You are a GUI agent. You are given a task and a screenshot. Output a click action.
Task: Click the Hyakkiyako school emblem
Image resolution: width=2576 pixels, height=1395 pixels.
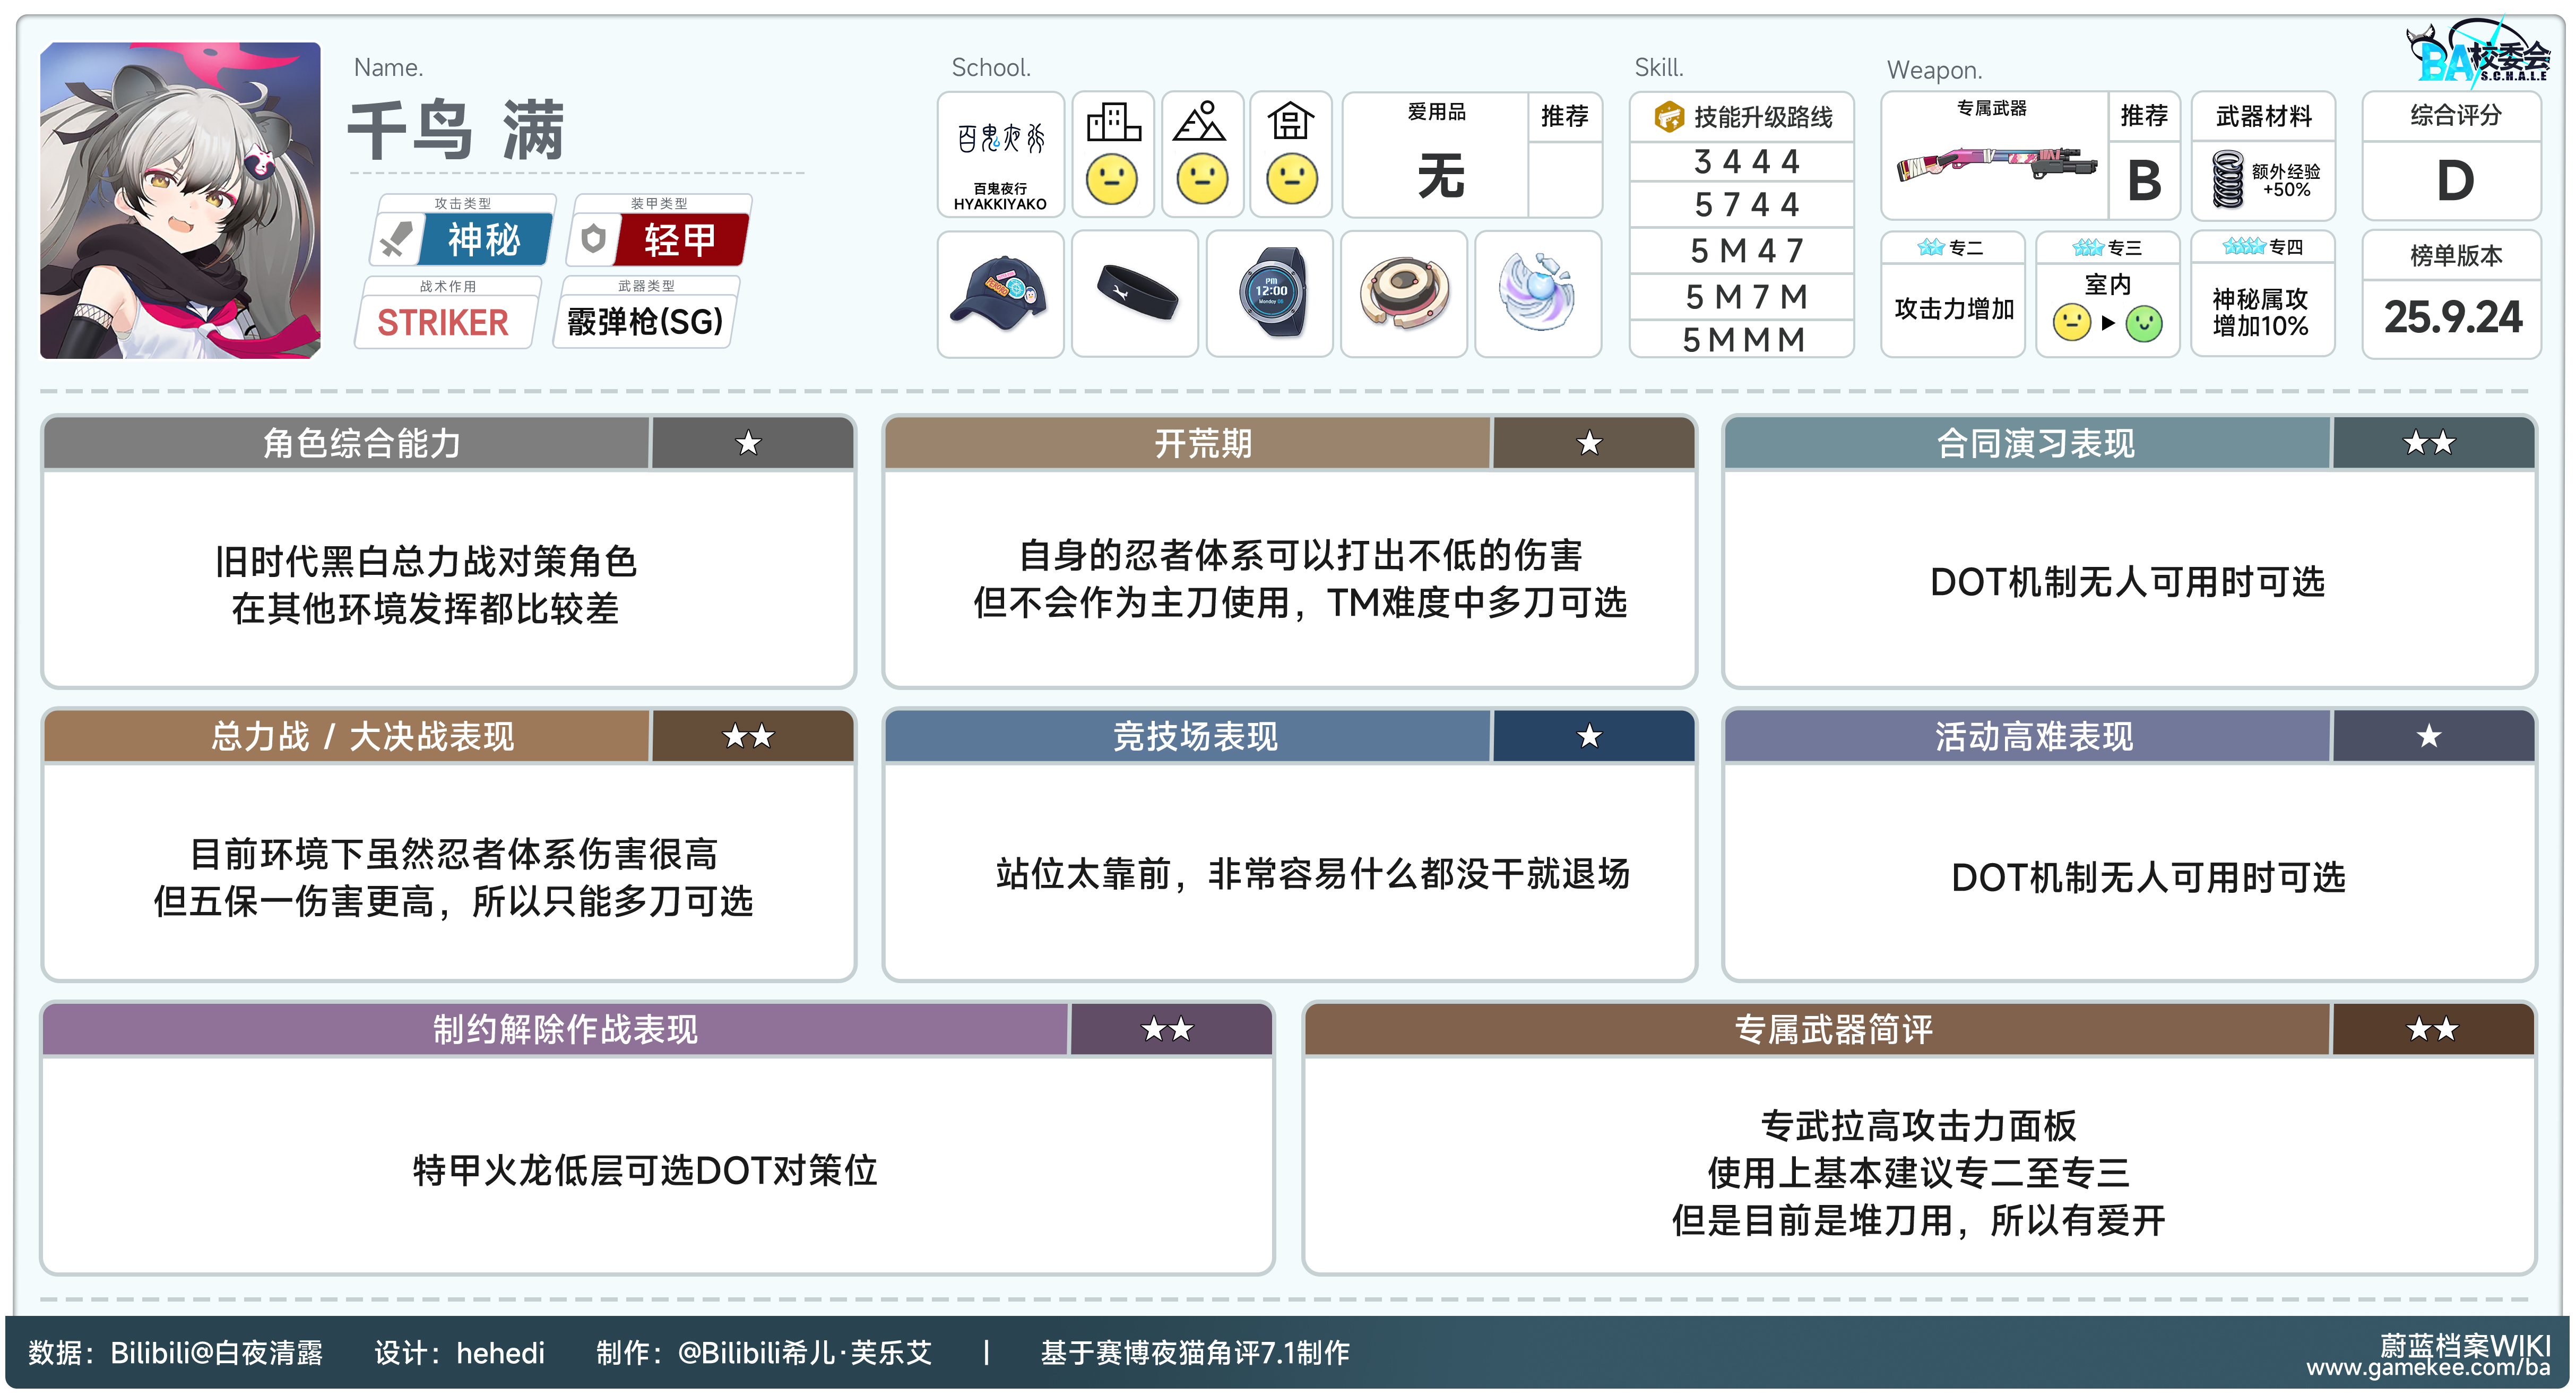coord(1000,140)
